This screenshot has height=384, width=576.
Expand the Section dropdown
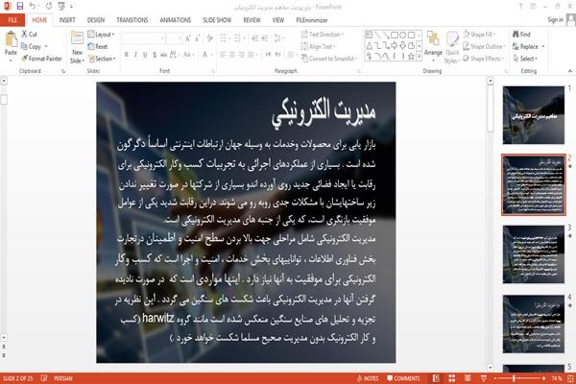pyautogui.click(x=102, y=59)
